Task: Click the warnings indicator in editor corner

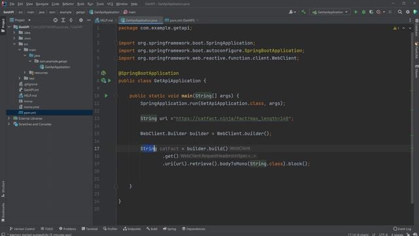Action: [x=396, y=28]
